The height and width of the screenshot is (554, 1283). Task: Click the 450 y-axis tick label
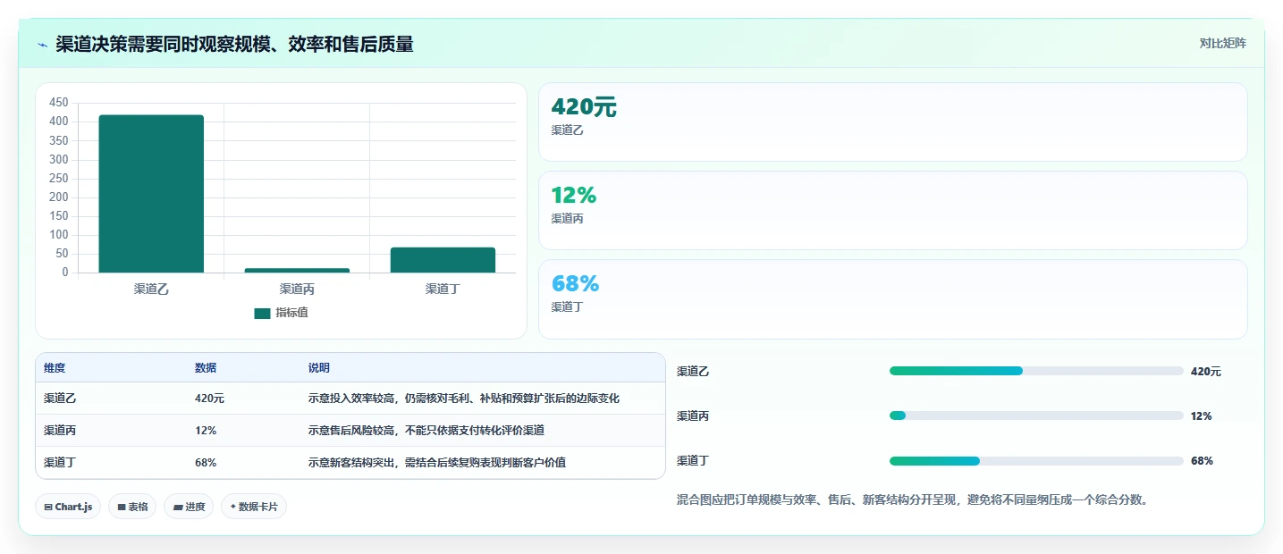59,103
